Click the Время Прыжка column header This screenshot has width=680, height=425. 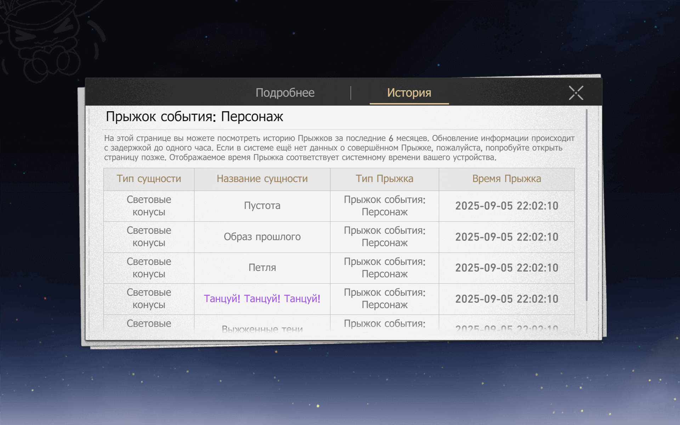click(x=506, y=179)
